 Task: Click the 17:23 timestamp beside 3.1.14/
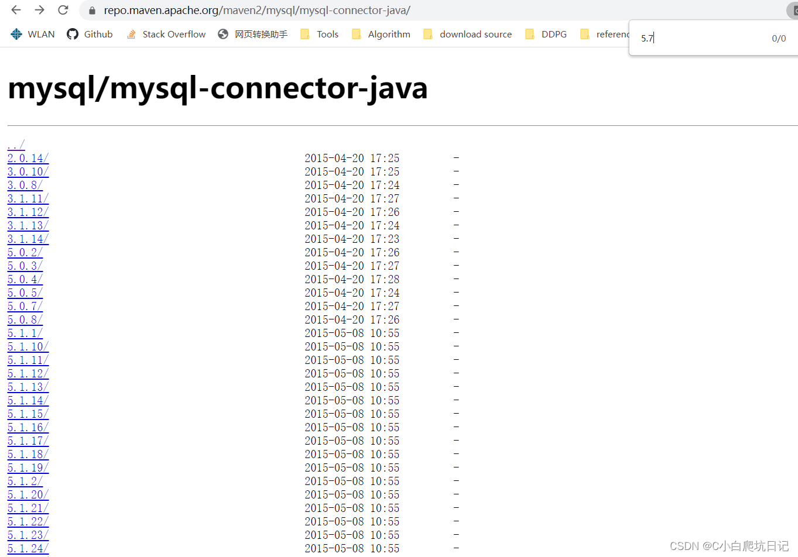point(385,239)
